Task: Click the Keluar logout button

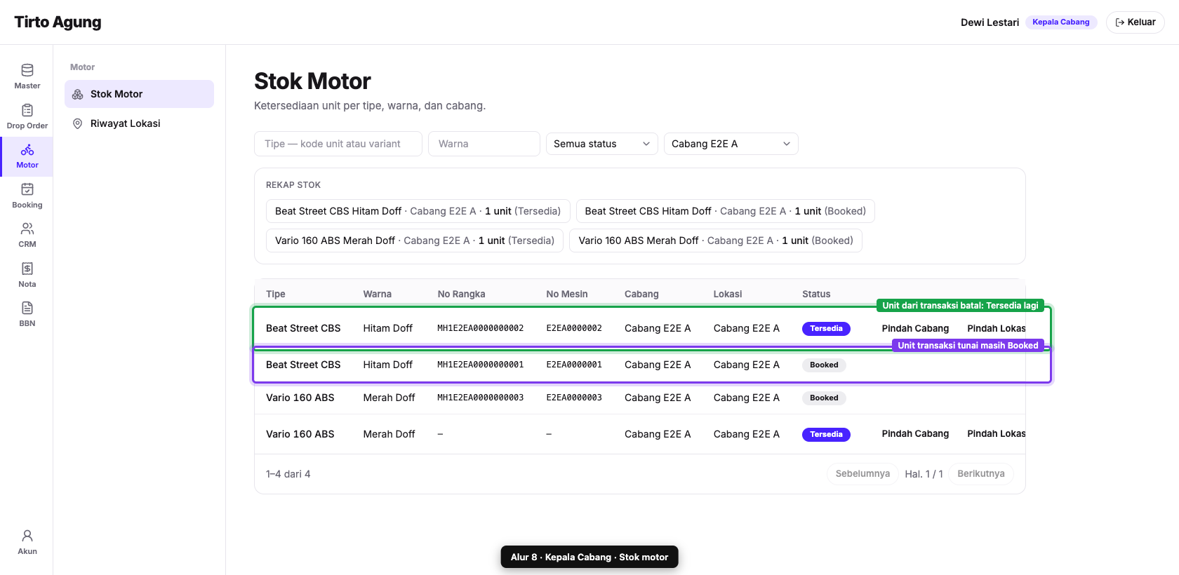Action: tap(1135, 22)
